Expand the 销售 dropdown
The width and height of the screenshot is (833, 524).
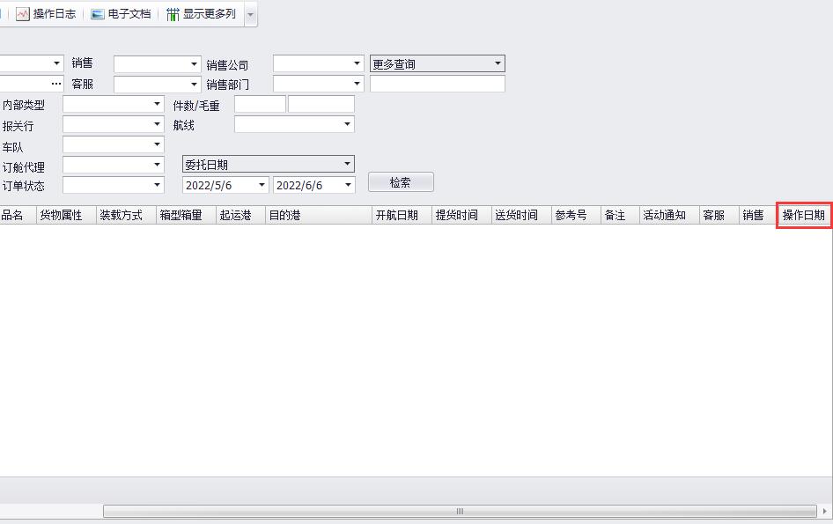tap(195, 64)
